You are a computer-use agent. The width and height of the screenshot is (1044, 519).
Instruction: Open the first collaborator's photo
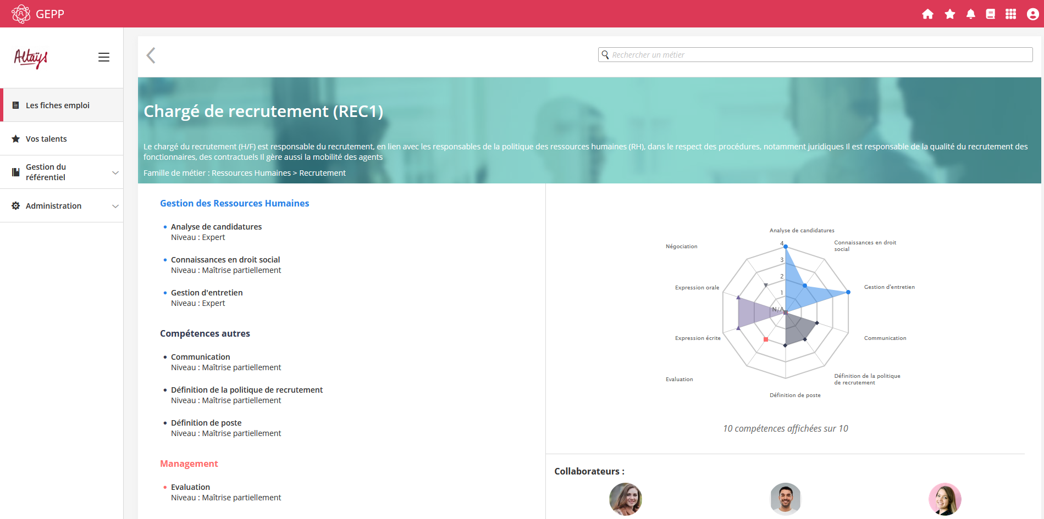coord(625,499)
